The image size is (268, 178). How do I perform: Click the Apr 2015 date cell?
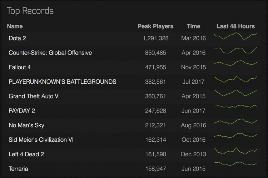[x=193, y=96]
